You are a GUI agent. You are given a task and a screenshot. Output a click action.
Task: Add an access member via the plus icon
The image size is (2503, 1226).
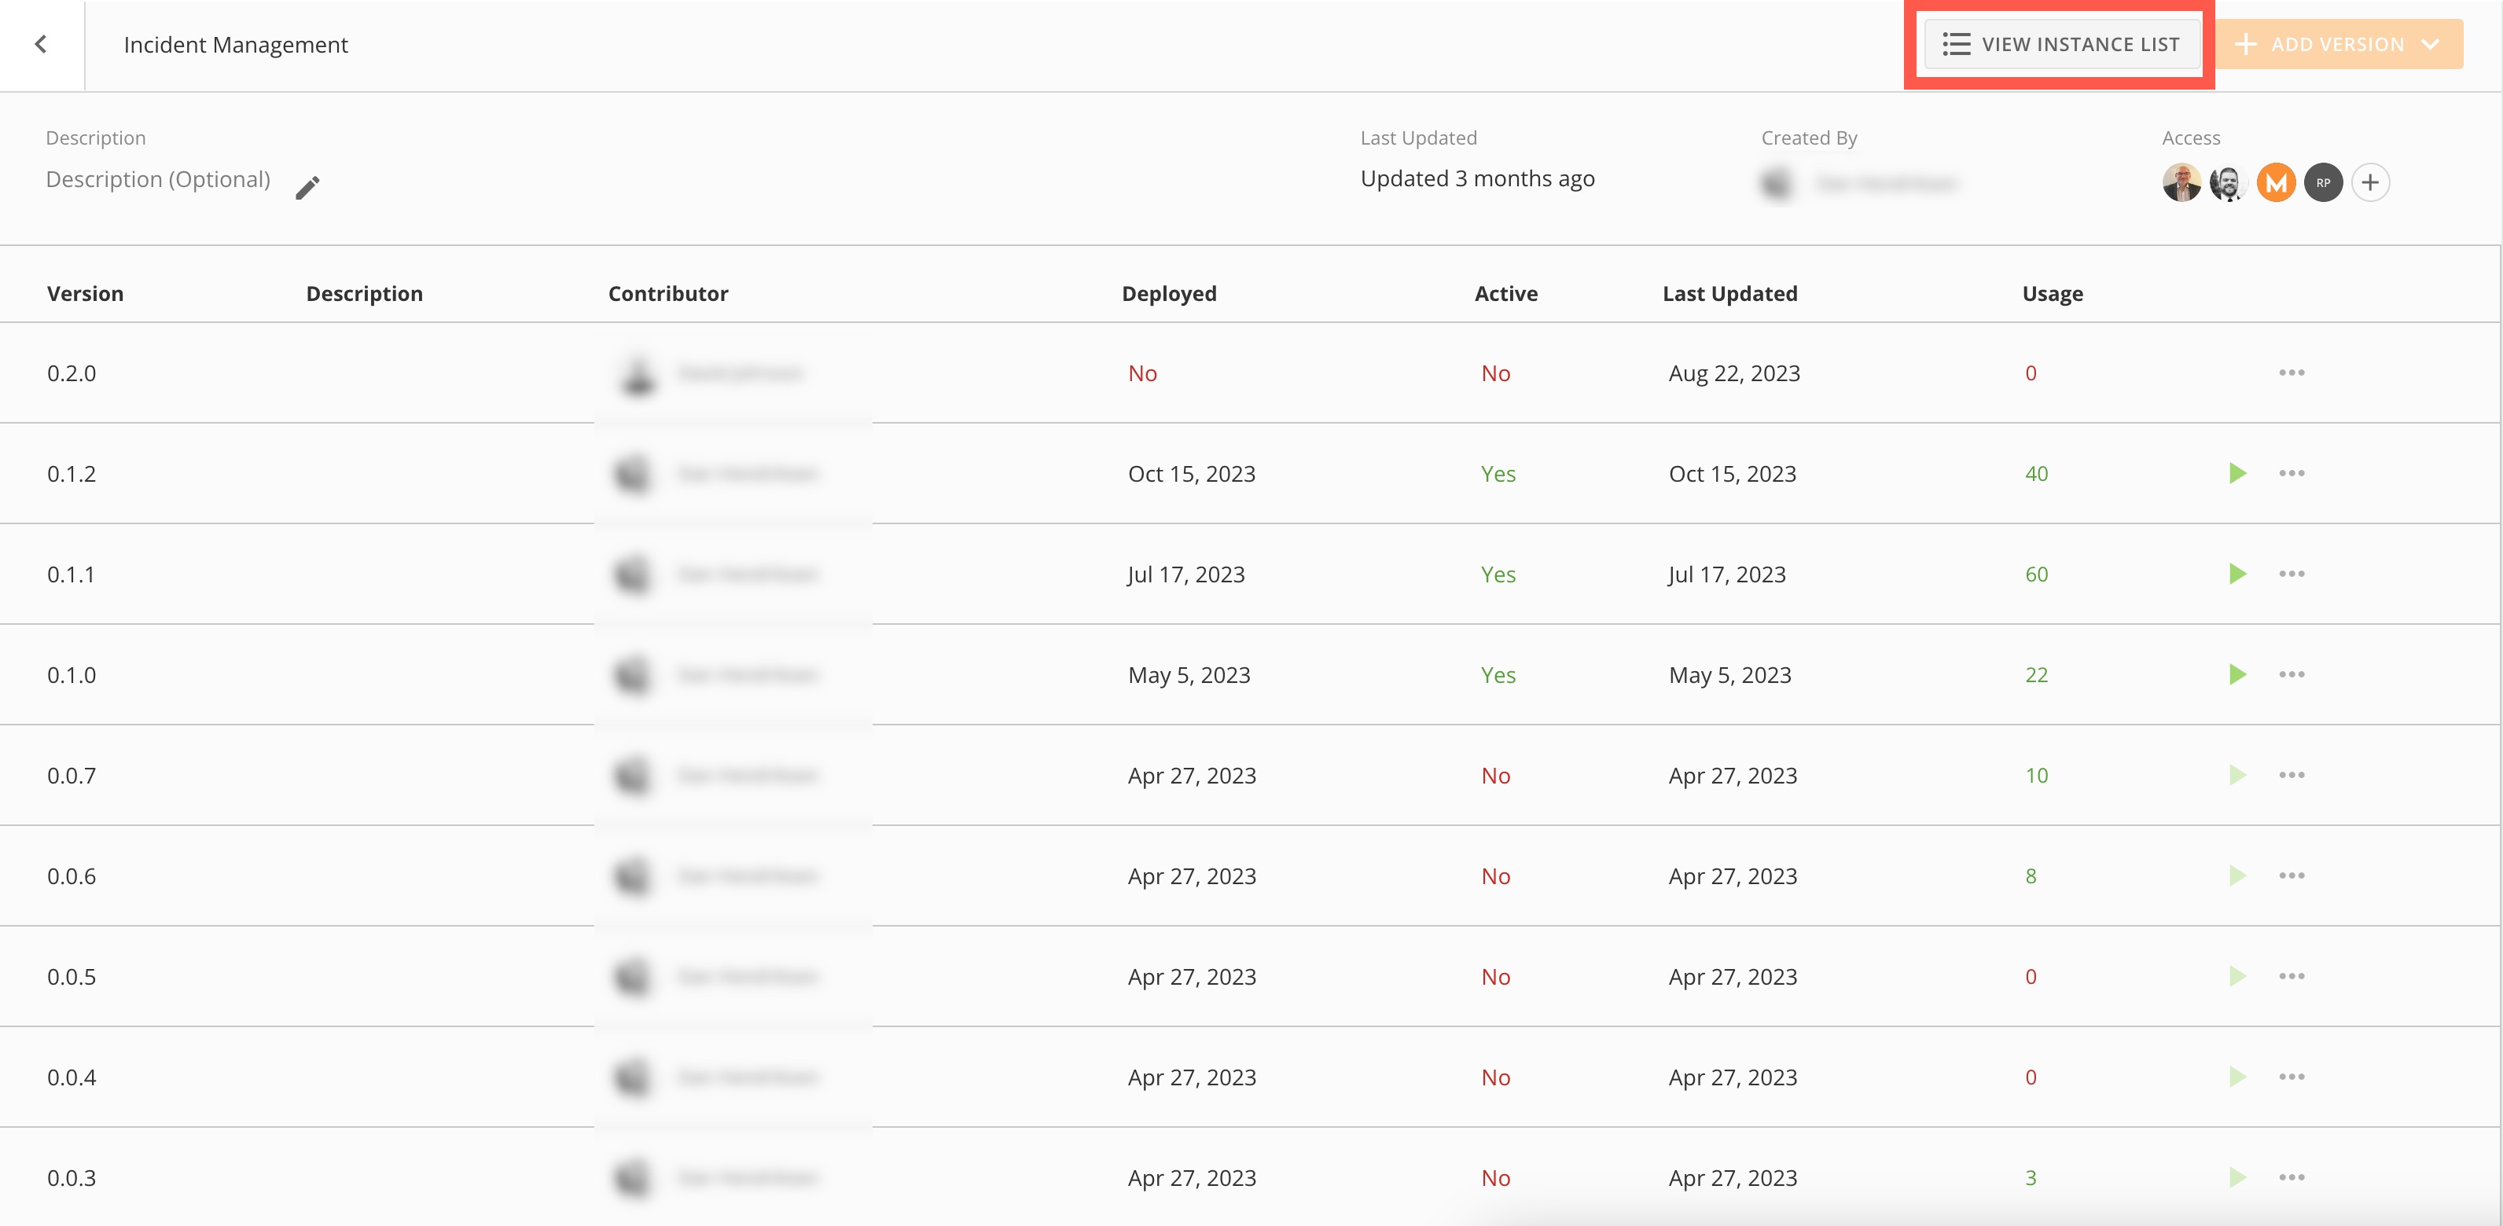[x=2371, y=182]
